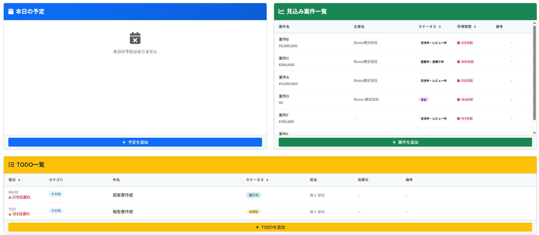Click the warning triangle next to 122日遅れ
539x235 pixels.
pyautogui.click(x=10, y=214)
